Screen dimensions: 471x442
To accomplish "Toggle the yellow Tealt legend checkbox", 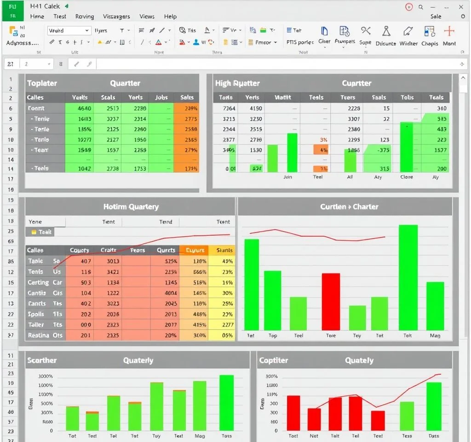I will (34, 232).
